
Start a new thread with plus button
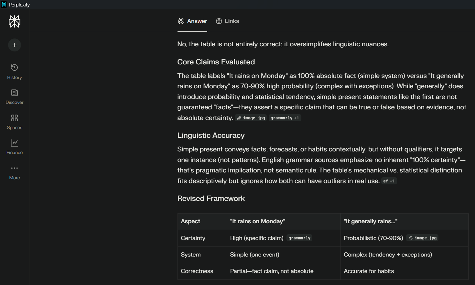(15, 45)
